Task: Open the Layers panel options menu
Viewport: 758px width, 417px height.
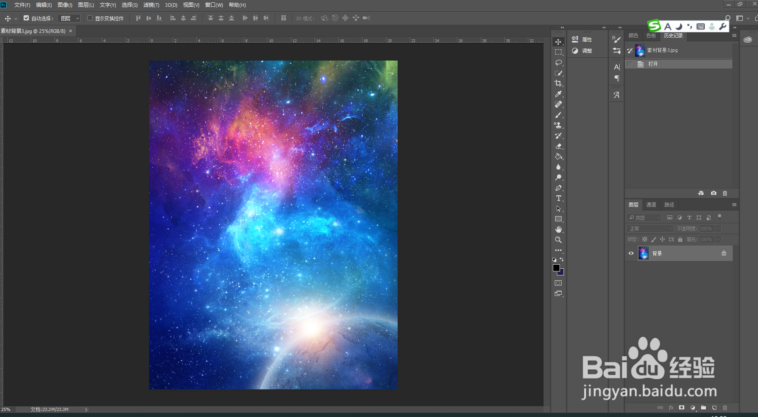Action: tap(734, 204)
